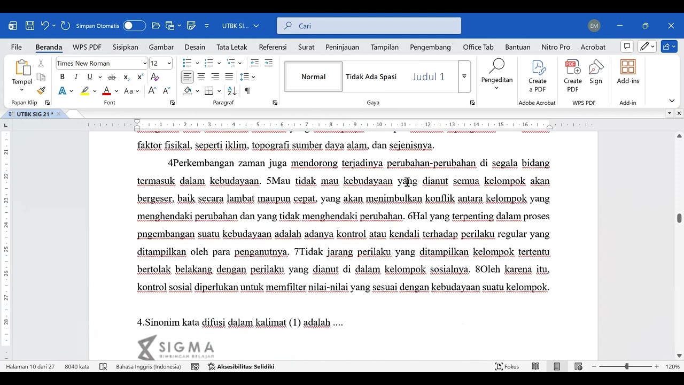Toggle Underline formatting
This screenshot has height=385, width=684.
pyautogui.click(x=90, y=77)
